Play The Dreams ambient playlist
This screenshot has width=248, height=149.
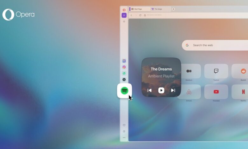[161, 90]
